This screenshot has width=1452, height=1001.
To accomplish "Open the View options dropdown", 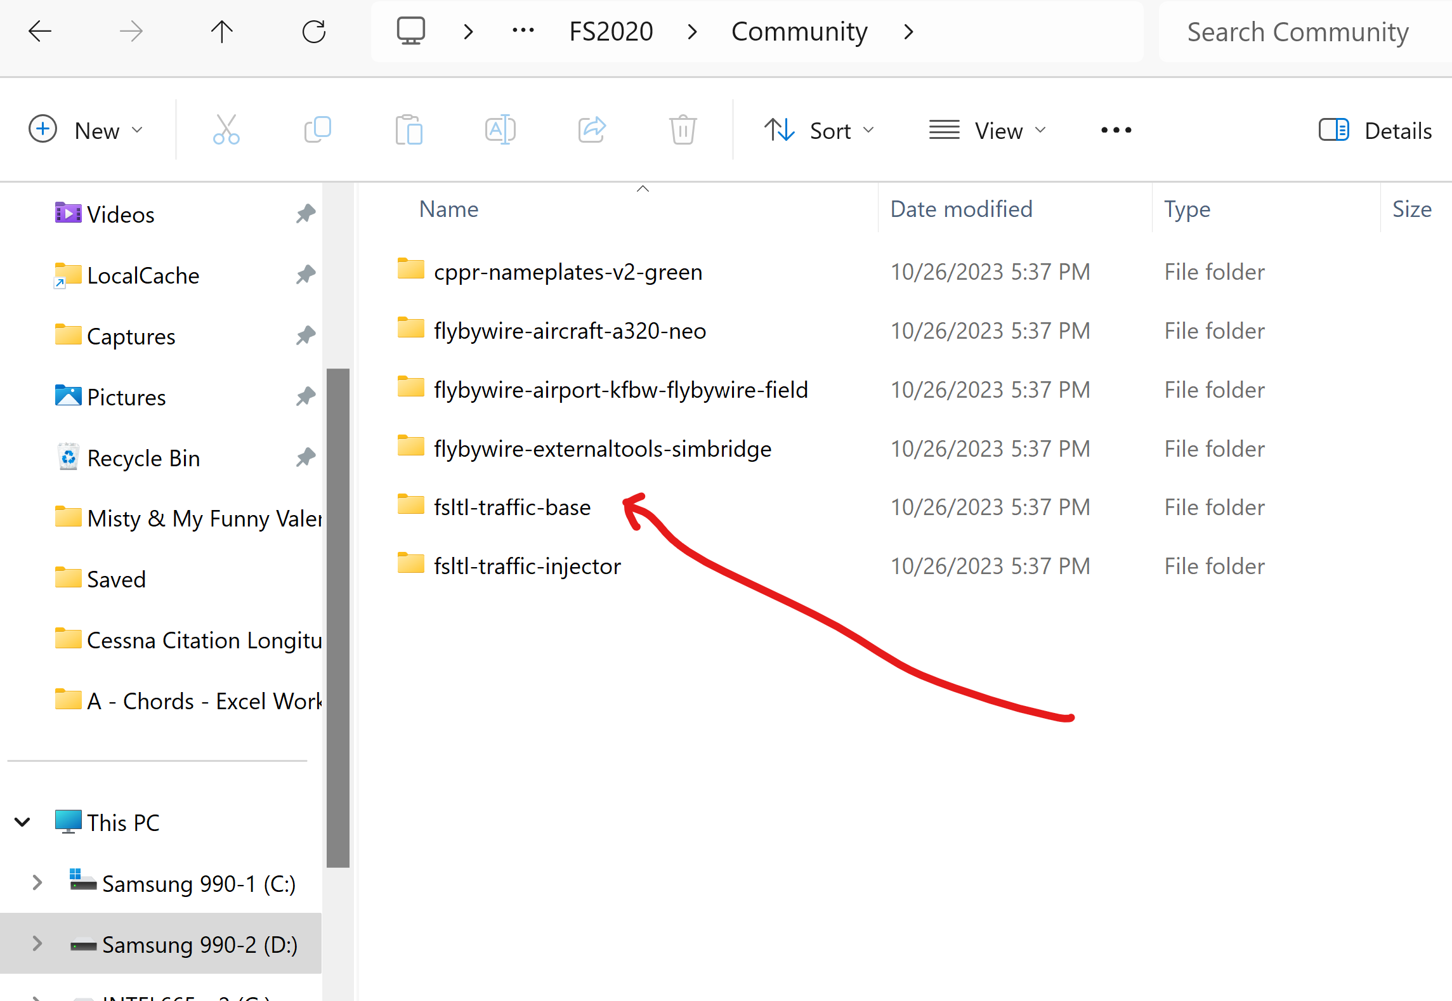I will (988, 130).
